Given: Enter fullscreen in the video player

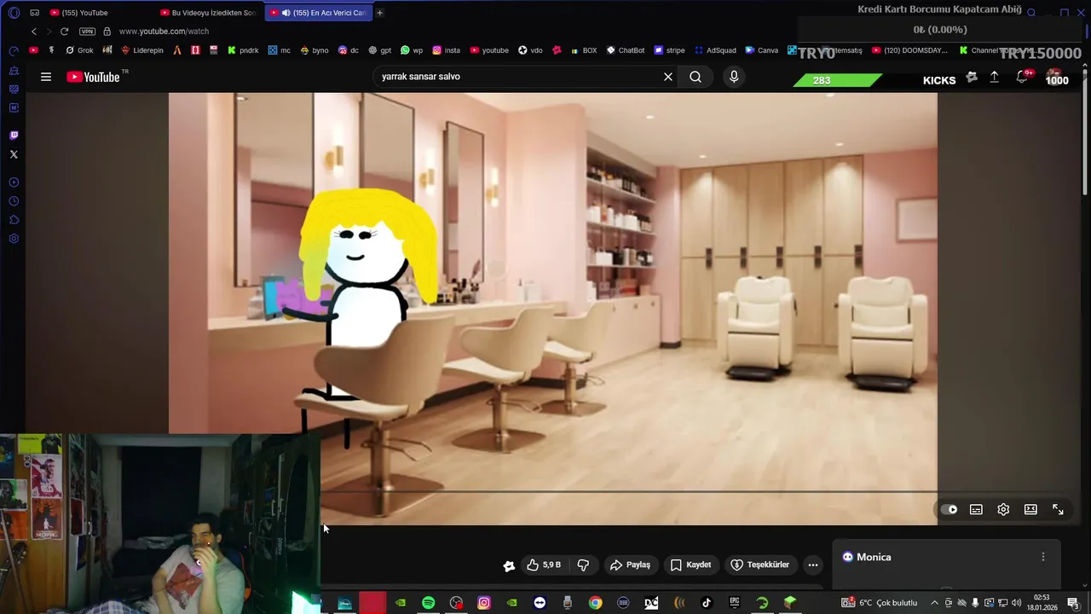Looking at the screenshot, I should [x=1058, y=509].
